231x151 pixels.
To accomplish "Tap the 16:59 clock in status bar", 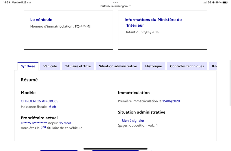I will tap(6, 2).
